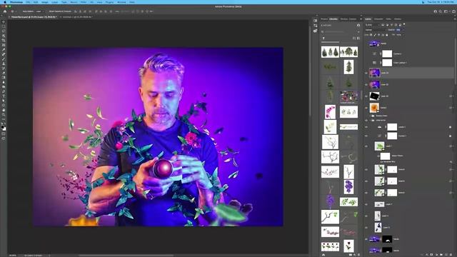Screen dimensions: 457x257
Task: Select the Brush tool
Action: (4, 59)
